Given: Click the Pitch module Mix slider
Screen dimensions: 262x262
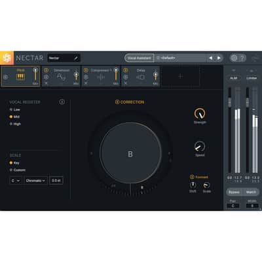Looking at the screenshot, I should point(35,75).
